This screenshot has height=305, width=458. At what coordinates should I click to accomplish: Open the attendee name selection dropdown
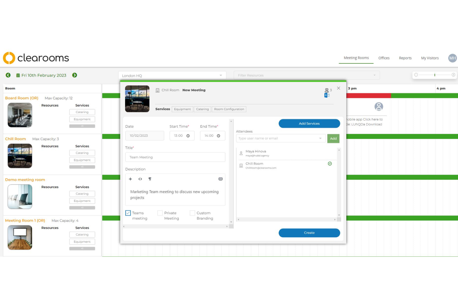coord(320,138)
